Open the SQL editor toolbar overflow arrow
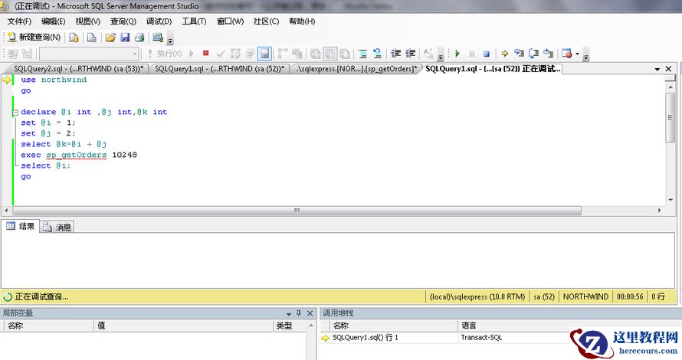This screenshot has height=360, width=682. 440,56
